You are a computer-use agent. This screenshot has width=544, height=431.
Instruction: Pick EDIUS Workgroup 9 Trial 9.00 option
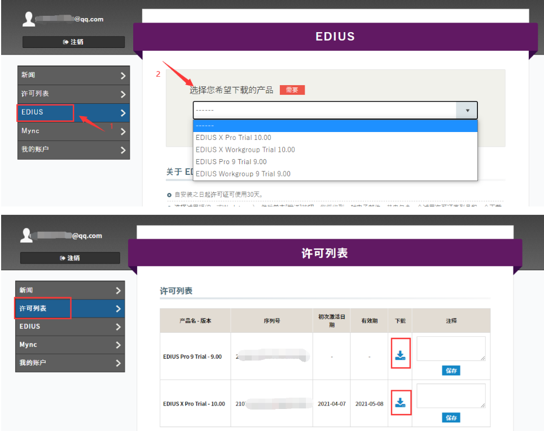243,174
